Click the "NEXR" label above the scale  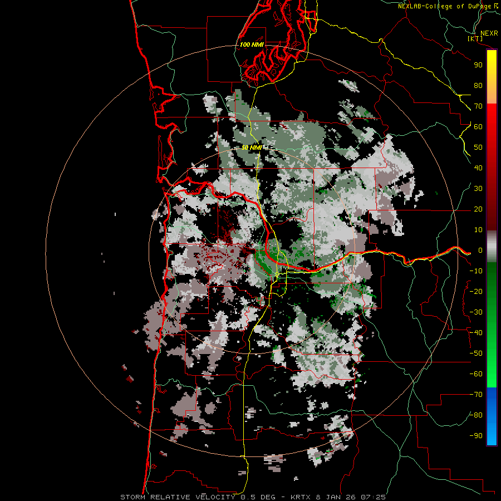489,33
